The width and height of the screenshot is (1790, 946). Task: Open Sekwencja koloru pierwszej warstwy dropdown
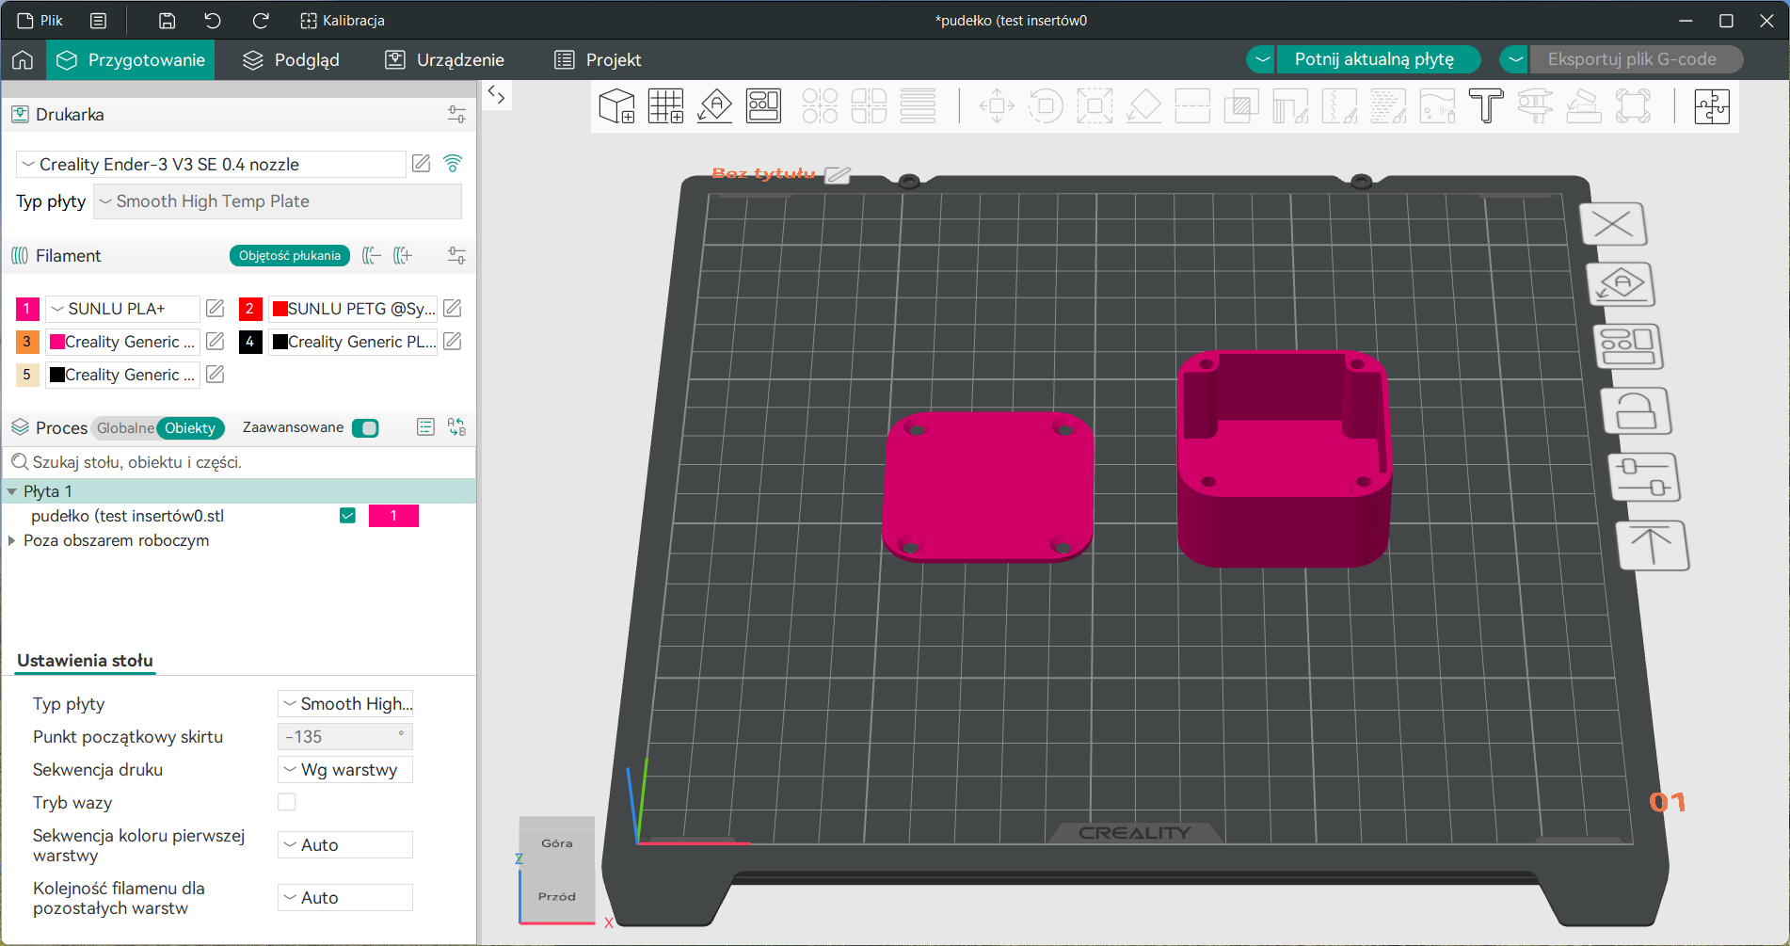[x=345, y=845]
